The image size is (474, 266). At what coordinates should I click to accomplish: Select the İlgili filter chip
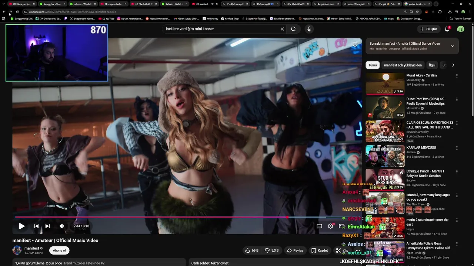pos(432,65)
